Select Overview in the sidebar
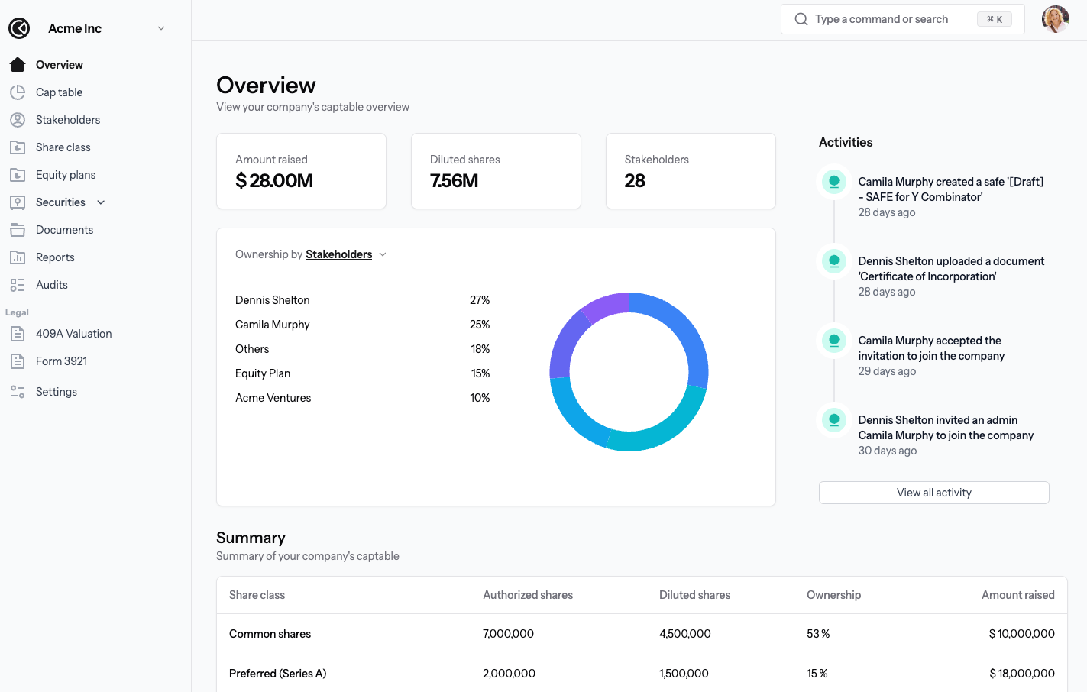The height and width of the screenshot is (692, 1087). tap(59, 65)
